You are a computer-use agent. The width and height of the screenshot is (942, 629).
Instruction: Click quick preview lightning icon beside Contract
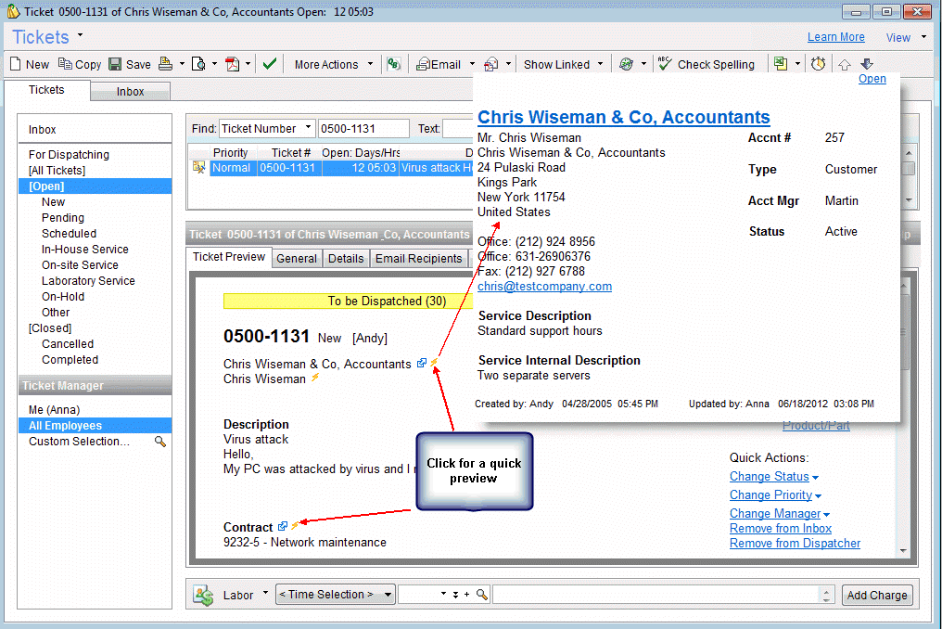click(x=296, y=526)
